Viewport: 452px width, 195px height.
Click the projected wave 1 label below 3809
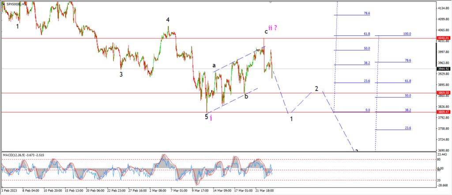[291, 119]
